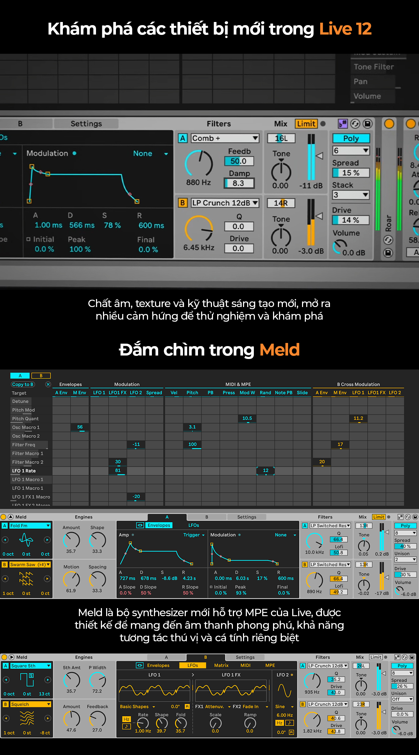Click Poly button in Fold Fm device
Image resolution: width=419 pixels, height=755 pixels.
(x=405, y=525)
